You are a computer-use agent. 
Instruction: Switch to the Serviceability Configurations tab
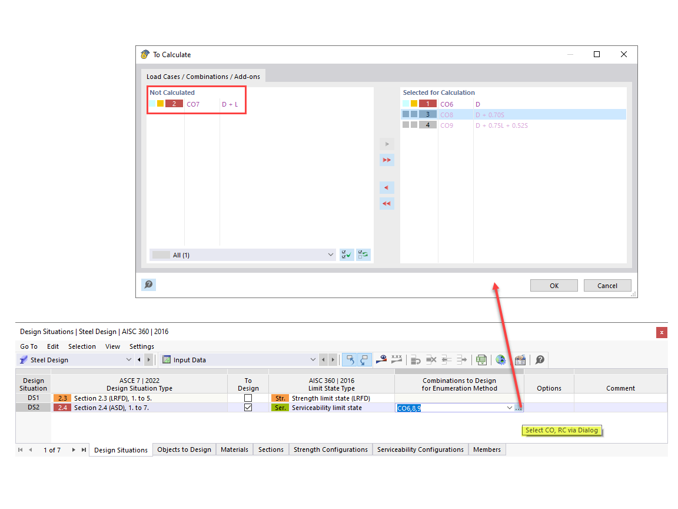tap(420, 449)
